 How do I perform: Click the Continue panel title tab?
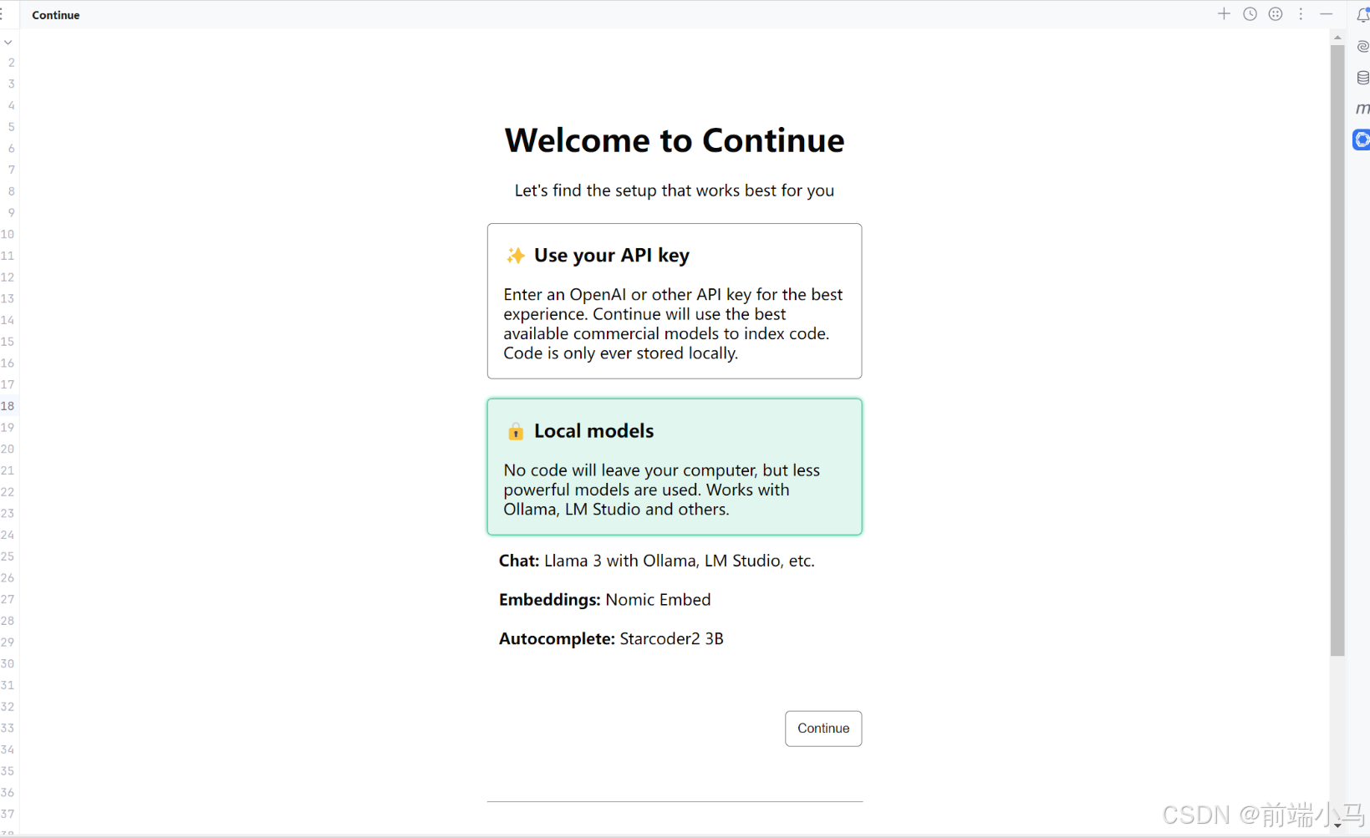[56, 15]
